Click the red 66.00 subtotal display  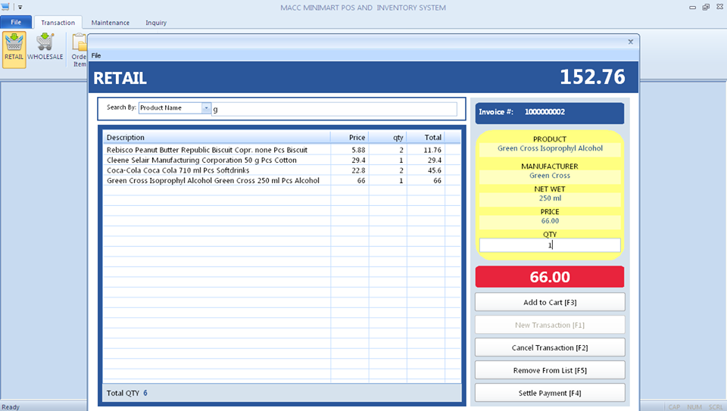tap(550, 277)
